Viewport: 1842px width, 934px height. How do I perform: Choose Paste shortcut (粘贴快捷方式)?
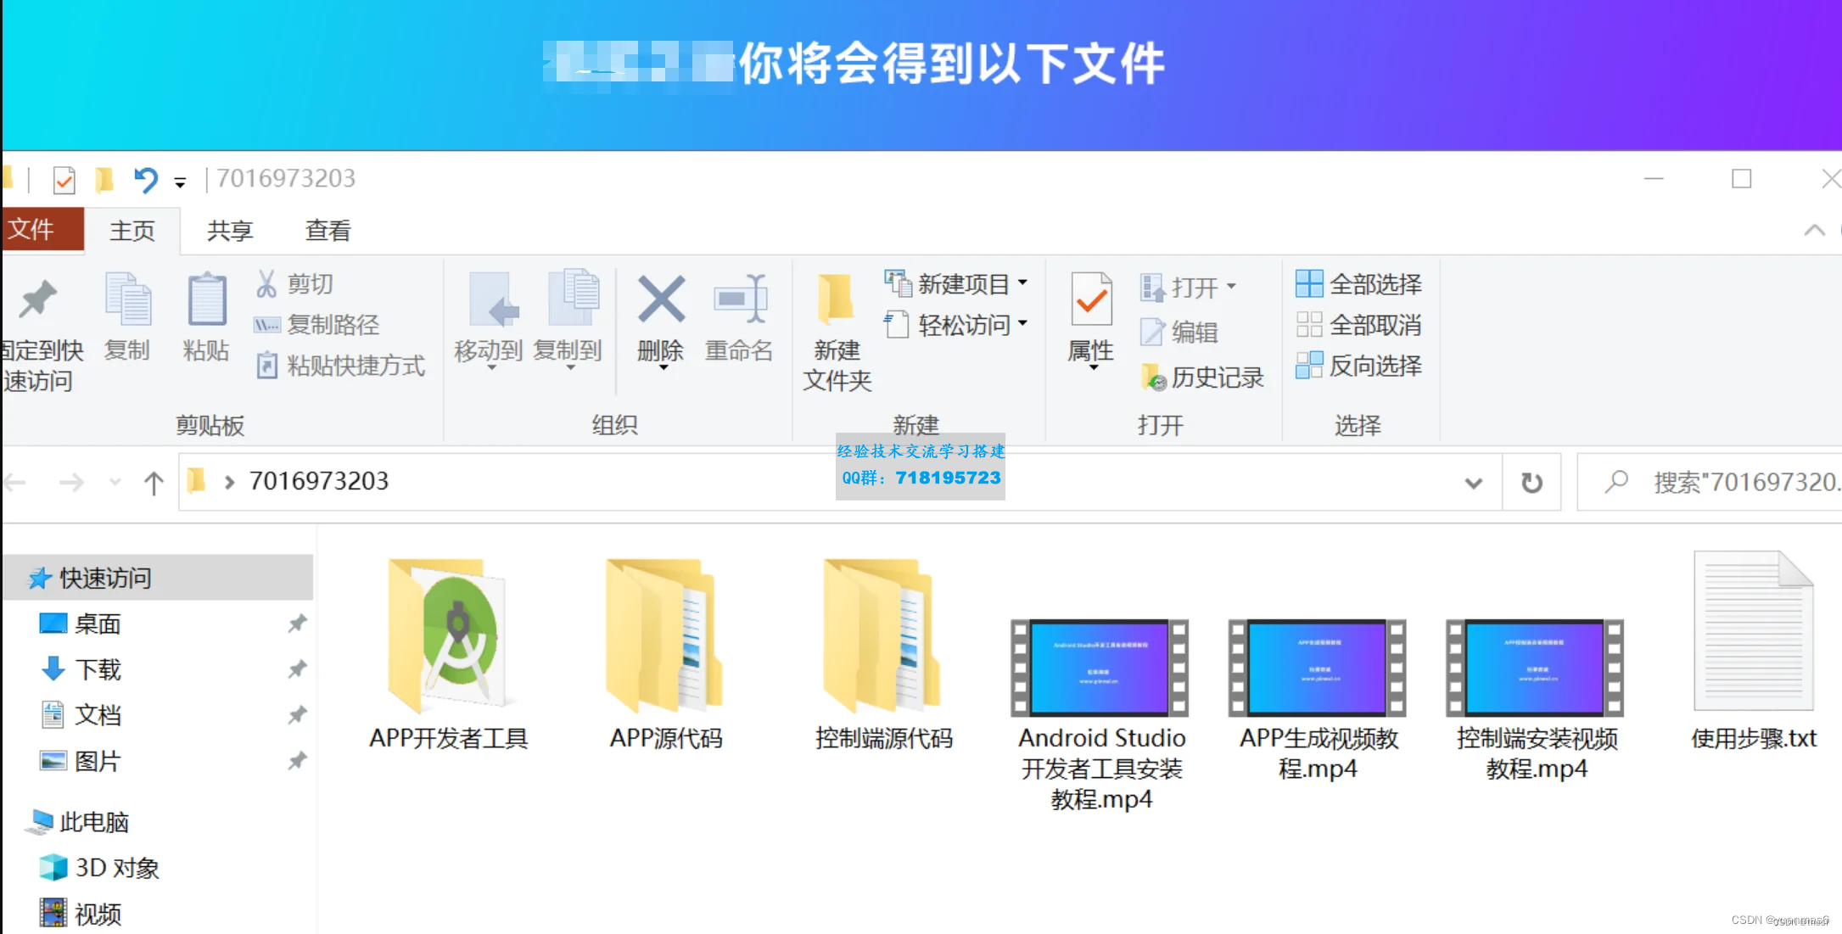(x=340, y=366)
